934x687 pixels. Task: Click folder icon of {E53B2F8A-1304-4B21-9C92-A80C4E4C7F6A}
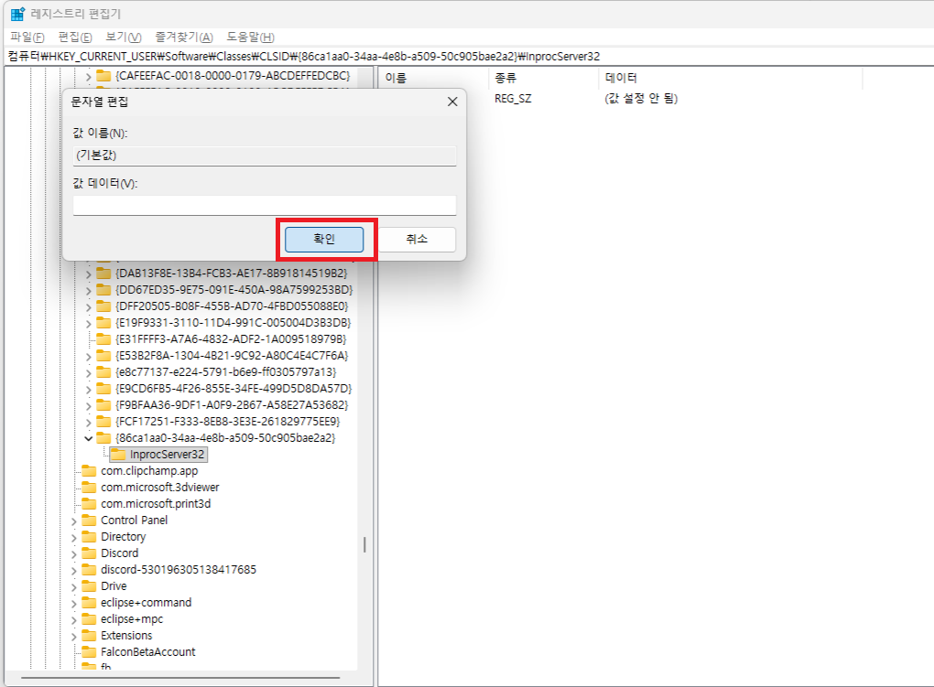103,356
